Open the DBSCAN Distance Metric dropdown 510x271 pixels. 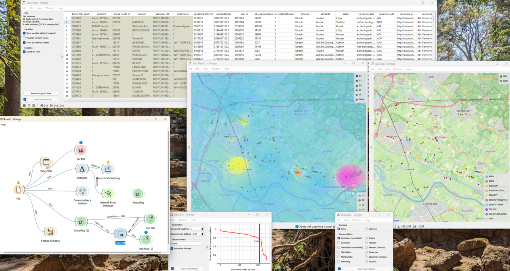click(x=187, y=244)
